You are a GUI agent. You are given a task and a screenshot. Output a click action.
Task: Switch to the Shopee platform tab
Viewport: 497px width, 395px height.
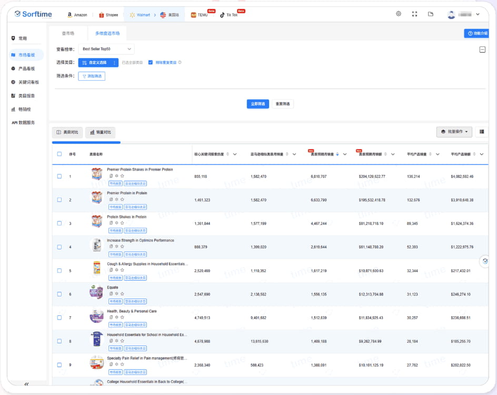pos(108,15)
